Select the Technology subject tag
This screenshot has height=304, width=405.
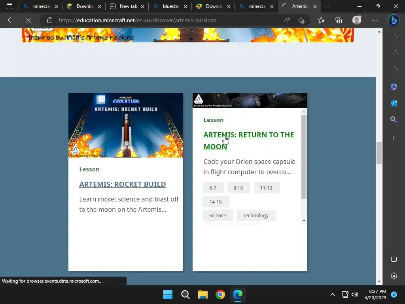256,216
